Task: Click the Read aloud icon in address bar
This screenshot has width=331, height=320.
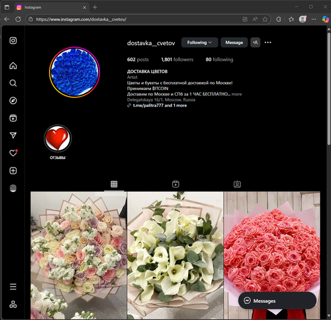Action: (255, 19)
